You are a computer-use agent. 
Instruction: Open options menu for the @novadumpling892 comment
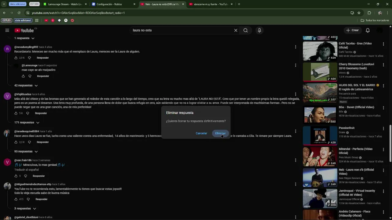coord(296,47)
